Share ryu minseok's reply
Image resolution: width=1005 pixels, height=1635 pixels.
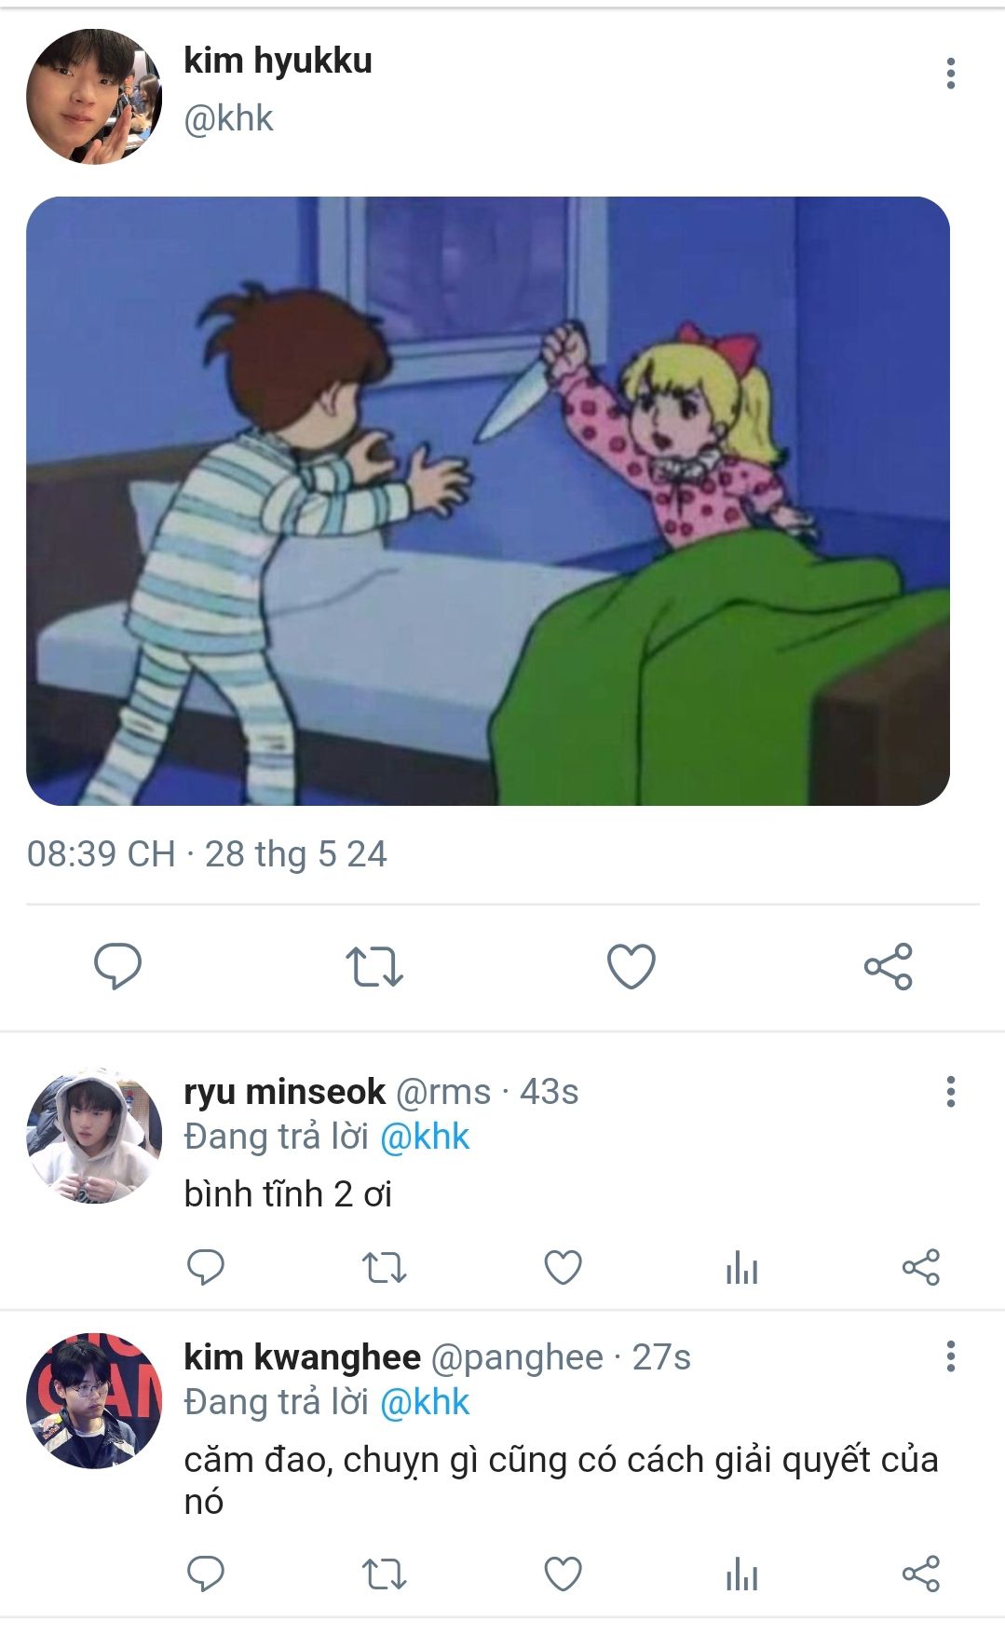pyautogui.click(x=921, y=1268)
